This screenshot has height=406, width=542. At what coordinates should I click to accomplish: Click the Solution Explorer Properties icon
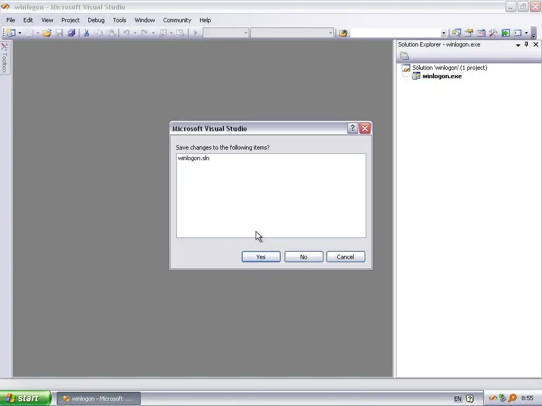coord(404,56)
